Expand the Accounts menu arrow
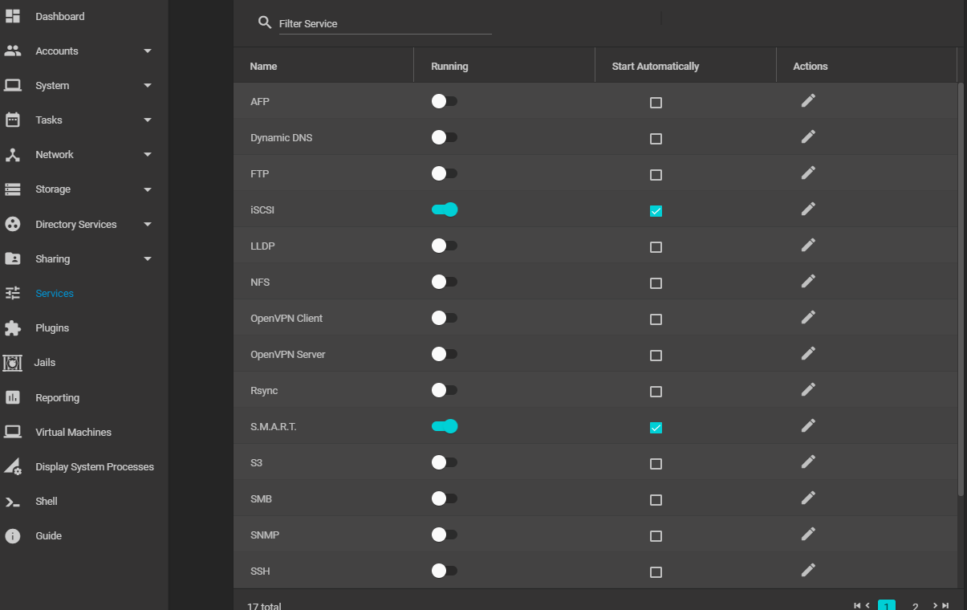This screenshot has height=610, width=967. pyautogui.click(x=148, y=51)
